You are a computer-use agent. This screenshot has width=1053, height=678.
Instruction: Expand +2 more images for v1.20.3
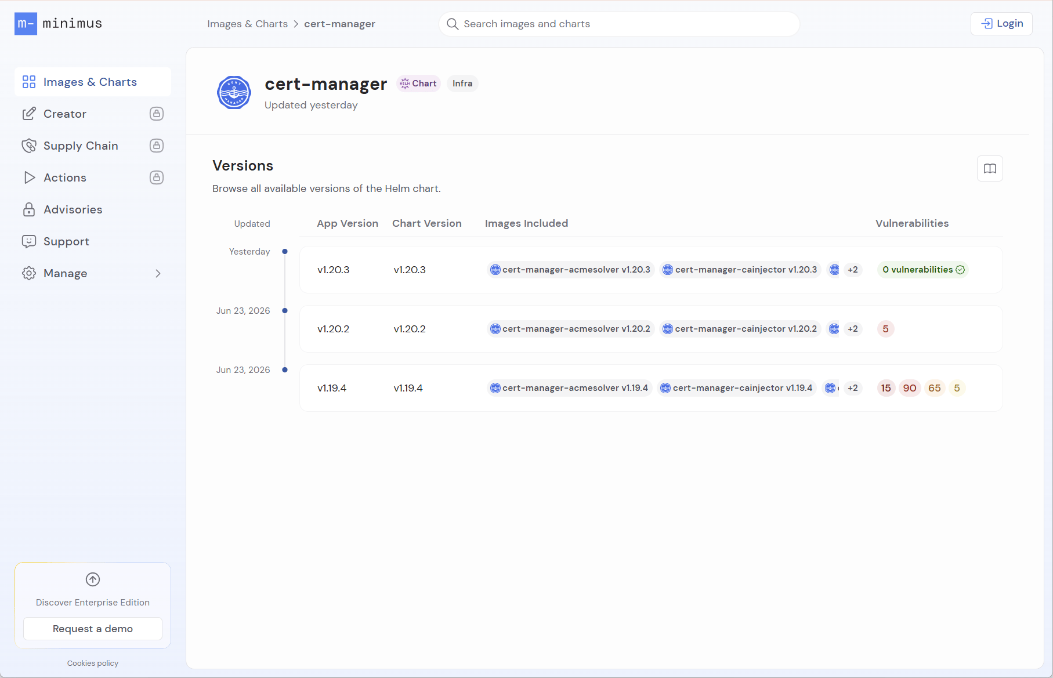coord(853,270)
